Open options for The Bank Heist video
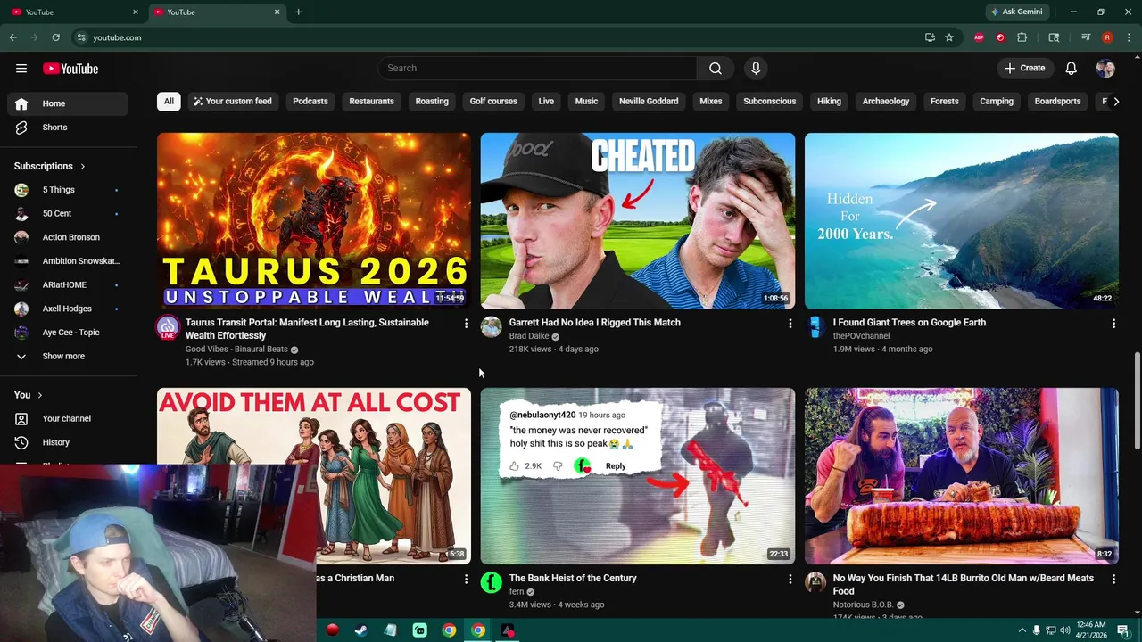 pos(790,580)
